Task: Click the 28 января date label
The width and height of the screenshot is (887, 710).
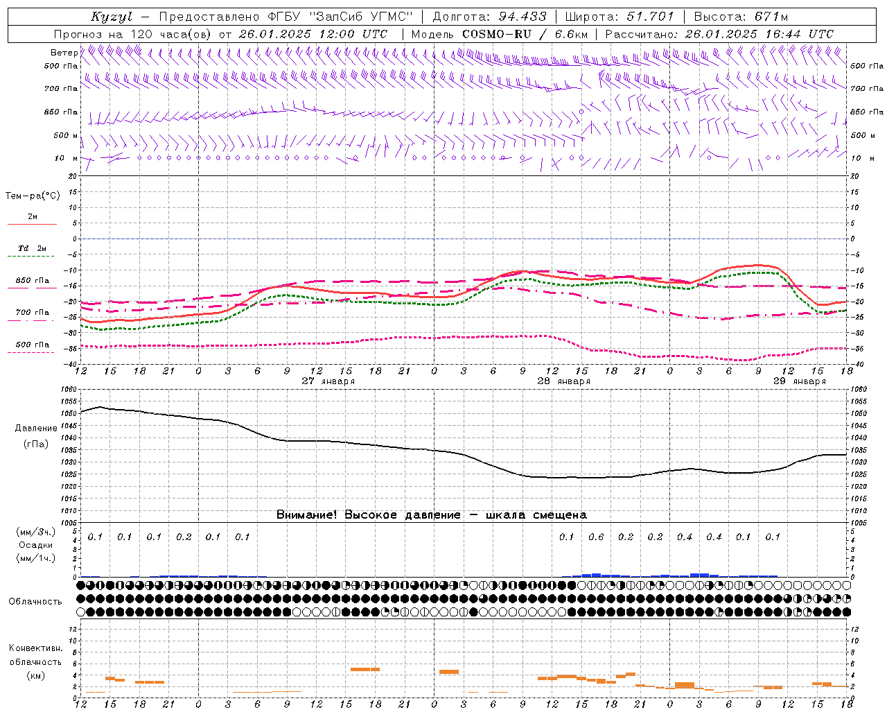Action: tap(563, 381)
